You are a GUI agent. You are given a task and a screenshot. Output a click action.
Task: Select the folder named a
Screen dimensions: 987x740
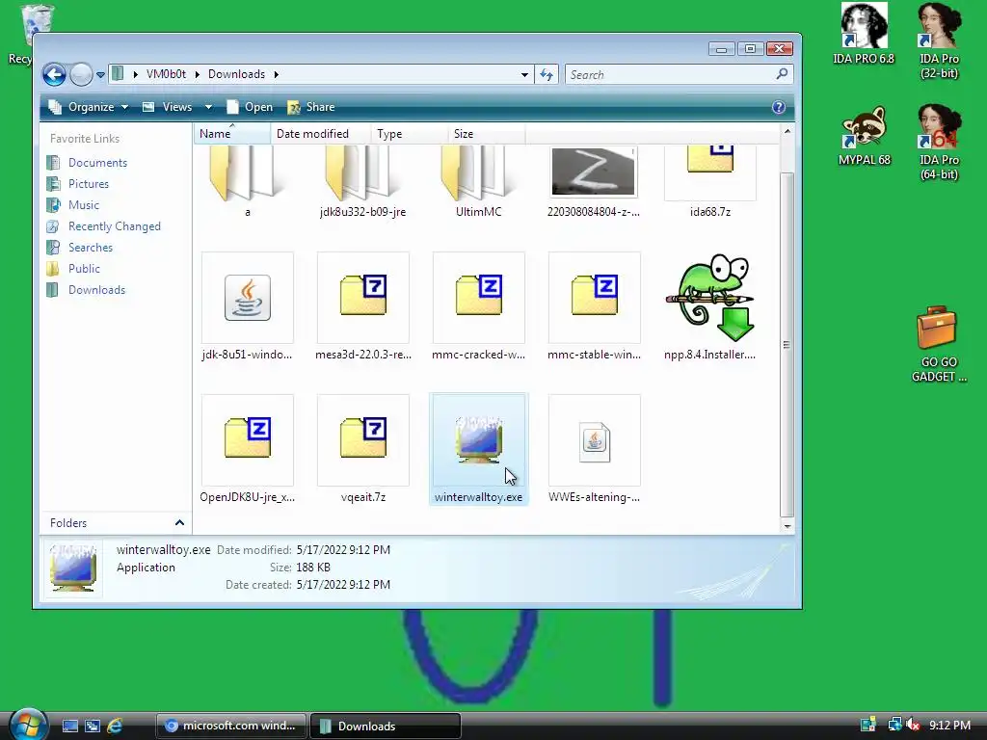point(248,173)
